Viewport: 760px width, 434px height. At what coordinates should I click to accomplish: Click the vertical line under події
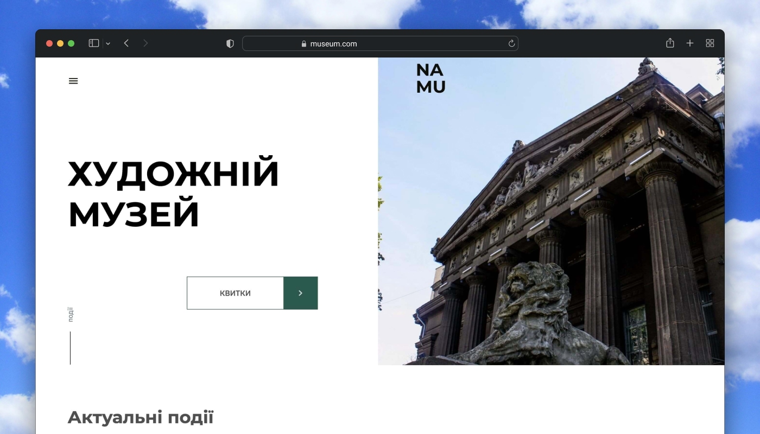tap(70, 347)
